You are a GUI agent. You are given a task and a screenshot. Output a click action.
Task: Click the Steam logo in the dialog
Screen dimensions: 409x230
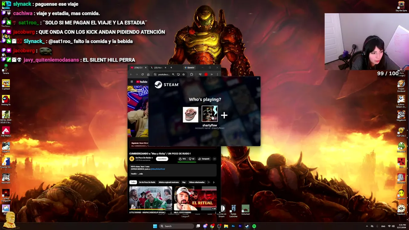(x=166, y=85)
